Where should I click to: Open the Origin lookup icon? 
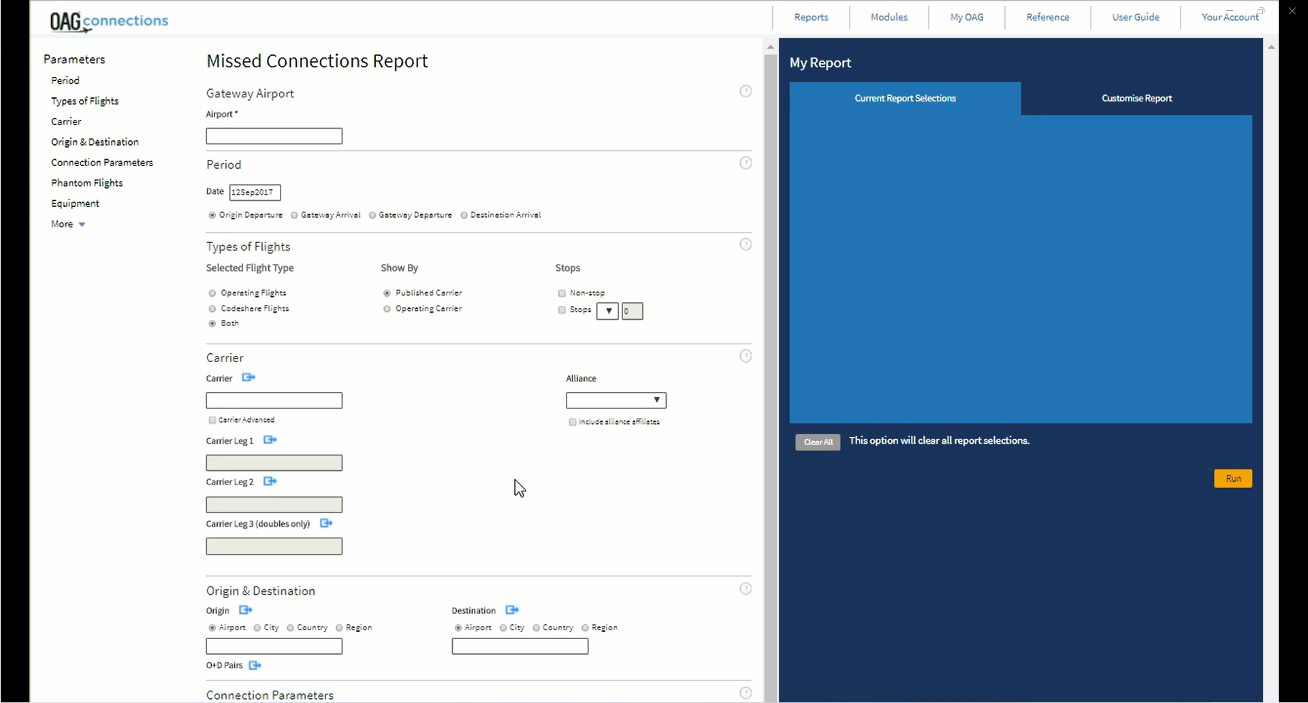point(246,610)
